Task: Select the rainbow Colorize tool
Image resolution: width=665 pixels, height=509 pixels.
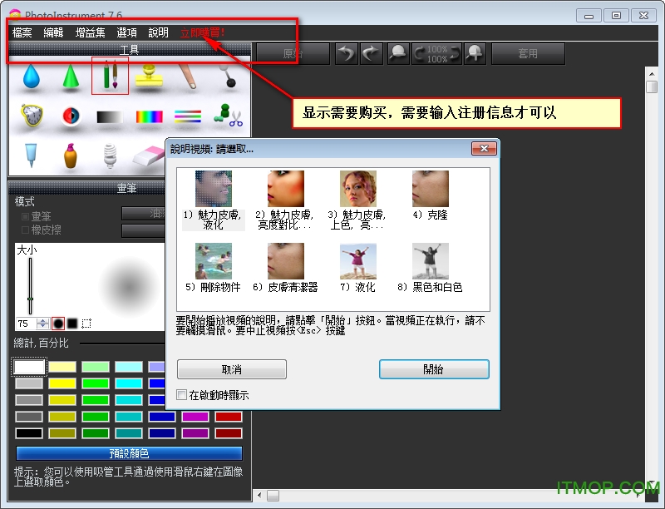Action: 150,114
